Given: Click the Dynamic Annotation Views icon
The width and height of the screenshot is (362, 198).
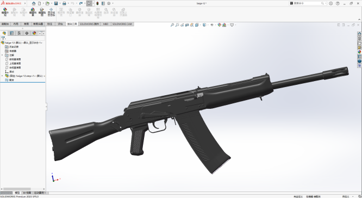Looking at the screenshot, I should (x=192, y=25).
